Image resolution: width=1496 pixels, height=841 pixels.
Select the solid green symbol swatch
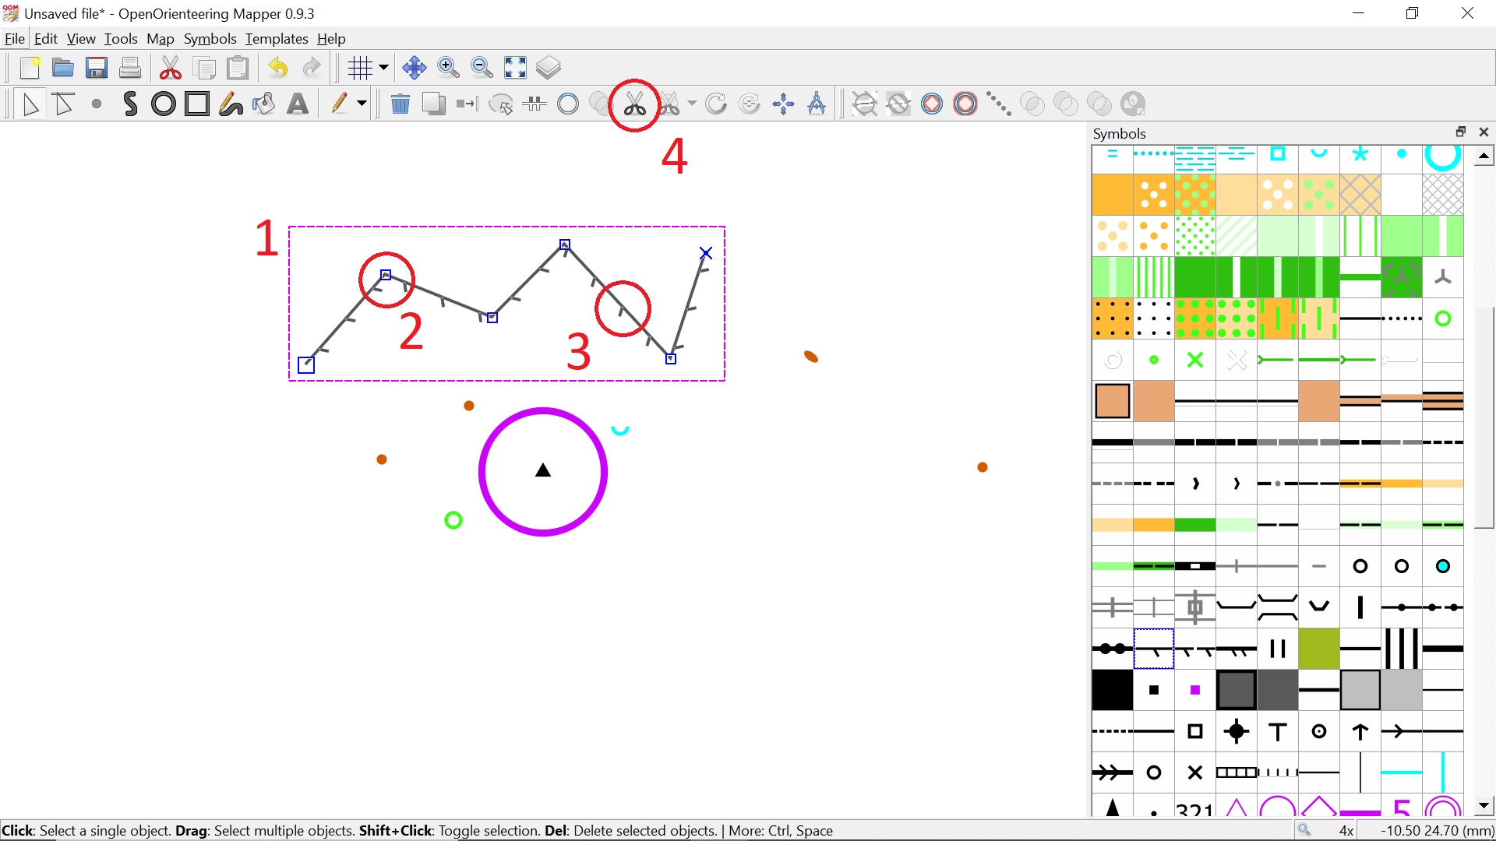click(1194, 277)
